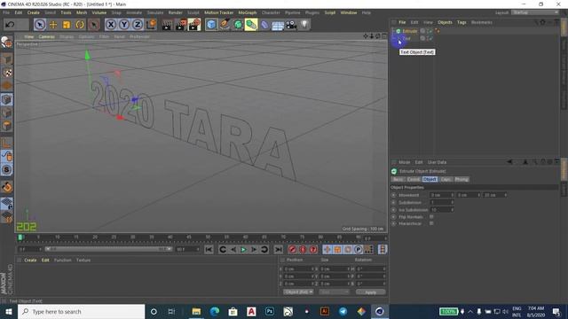Viewport: 568px width, 319px height.
Task: Activate the Rotate tool
Action: [80, 25]
